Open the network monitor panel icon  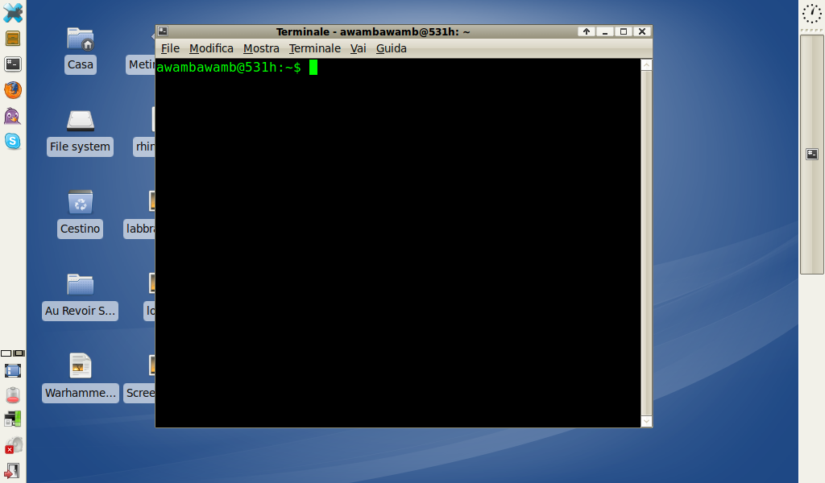point(13,419)
